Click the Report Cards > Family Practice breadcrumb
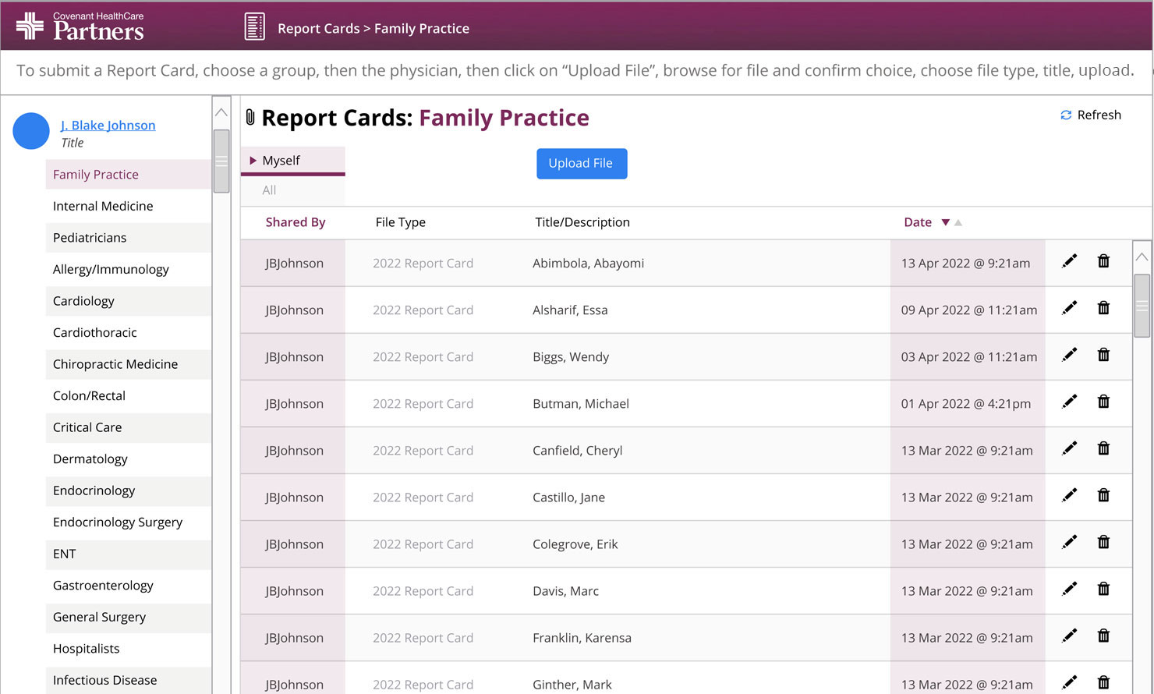 point(373,28)
